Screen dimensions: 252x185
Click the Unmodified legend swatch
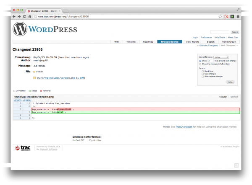pos(14,91)
